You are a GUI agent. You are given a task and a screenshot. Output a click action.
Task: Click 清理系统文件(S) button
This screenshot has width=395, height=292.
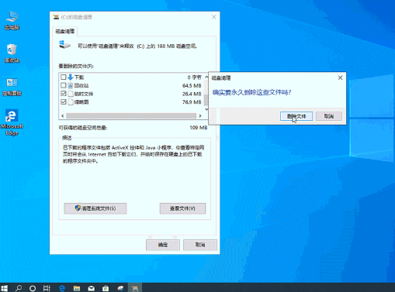coord(95,208)
